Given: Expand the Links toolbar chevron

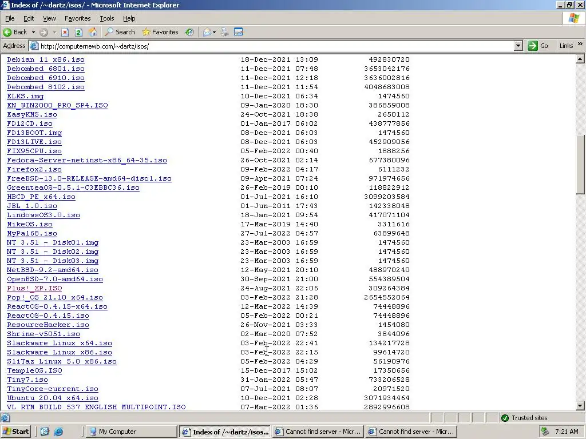Looking at the screenshot, I should click(x=580, y=44).
